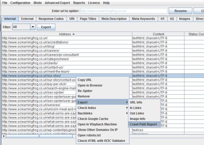Choose In Links from the Export submenu

point(135,108)
